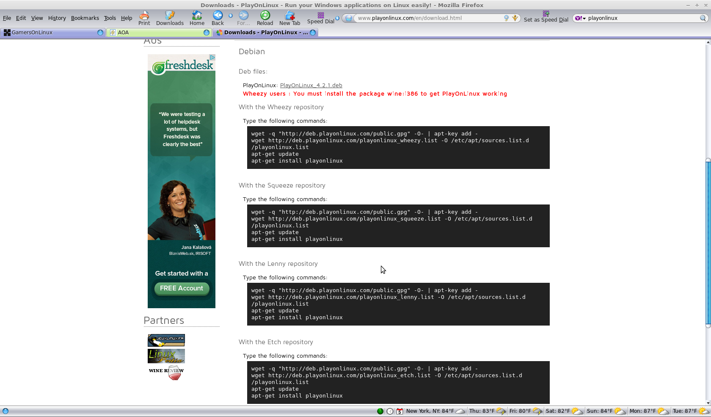Viewport: 711px width, 417px height.
Task: Expand the Speed Dial dropdown arrow
Action: (x=337, y=18)
